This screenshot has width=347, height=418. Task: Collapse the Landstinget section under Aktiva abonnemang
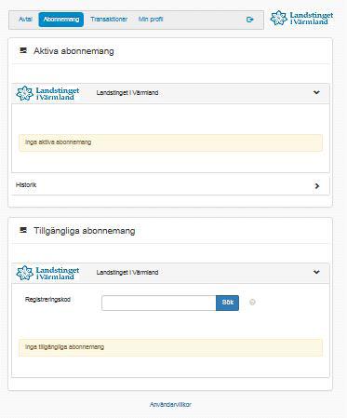[316, 92]
